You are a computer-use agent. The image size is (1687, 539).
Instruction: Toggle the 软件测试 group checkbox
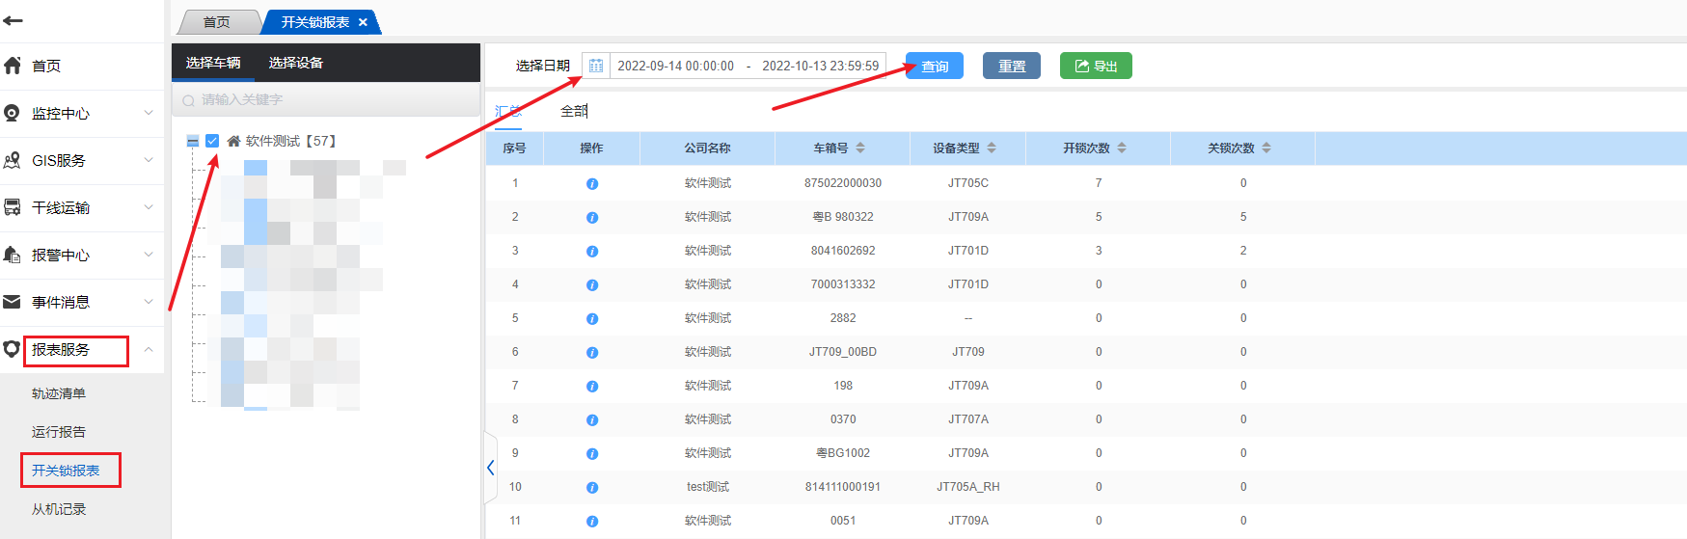[x=212, y=141]
